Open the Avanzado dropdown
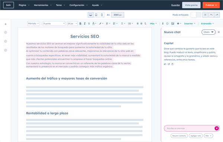This screenshot has height=142, width=223. [207, 23]
